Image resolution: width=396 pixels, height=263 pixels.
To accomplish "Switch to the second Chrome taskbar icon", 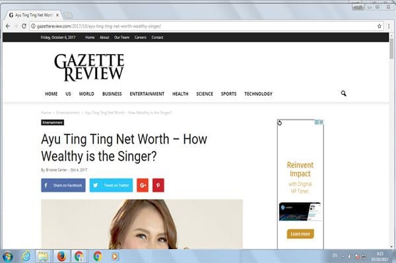I will click(x=98, y=256).
